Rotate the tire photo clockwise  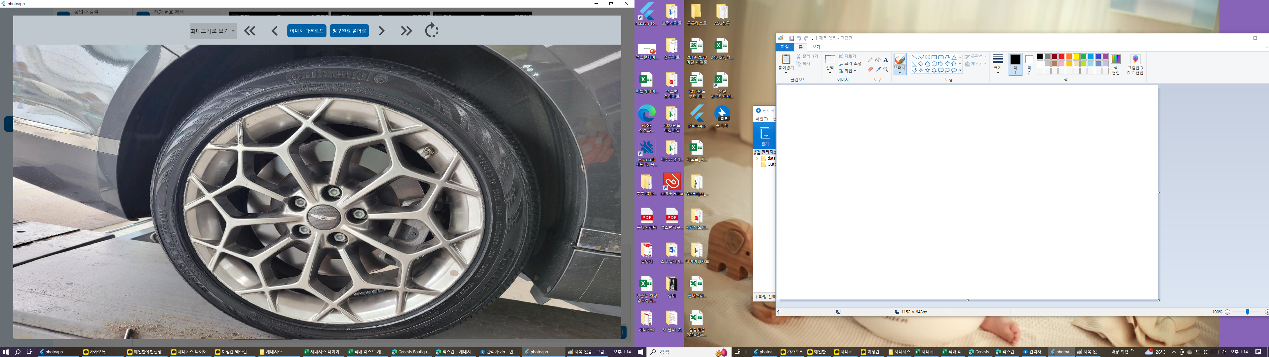pyautogui.click(x=432, y=30)
